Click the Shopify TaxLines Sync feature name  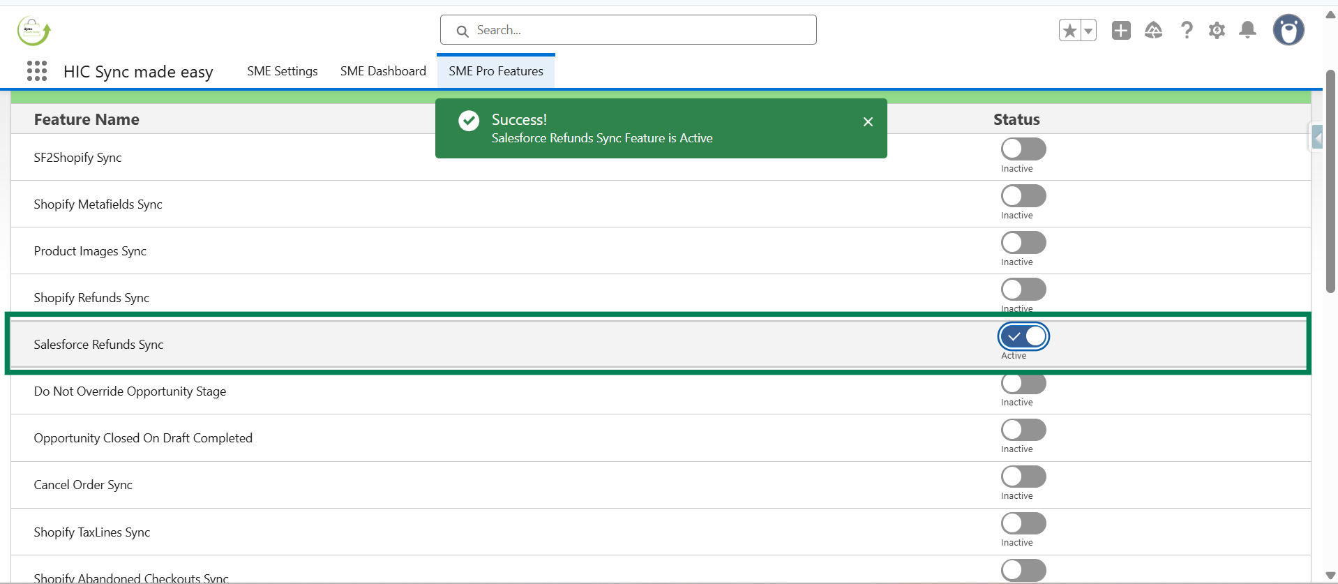point(92,532)
